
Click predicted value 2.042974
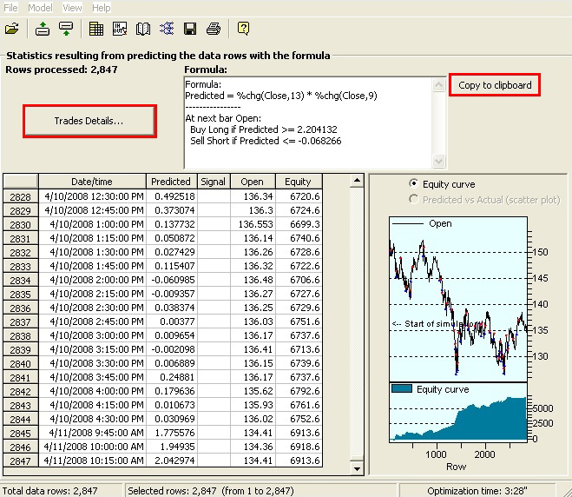point(172,461)
